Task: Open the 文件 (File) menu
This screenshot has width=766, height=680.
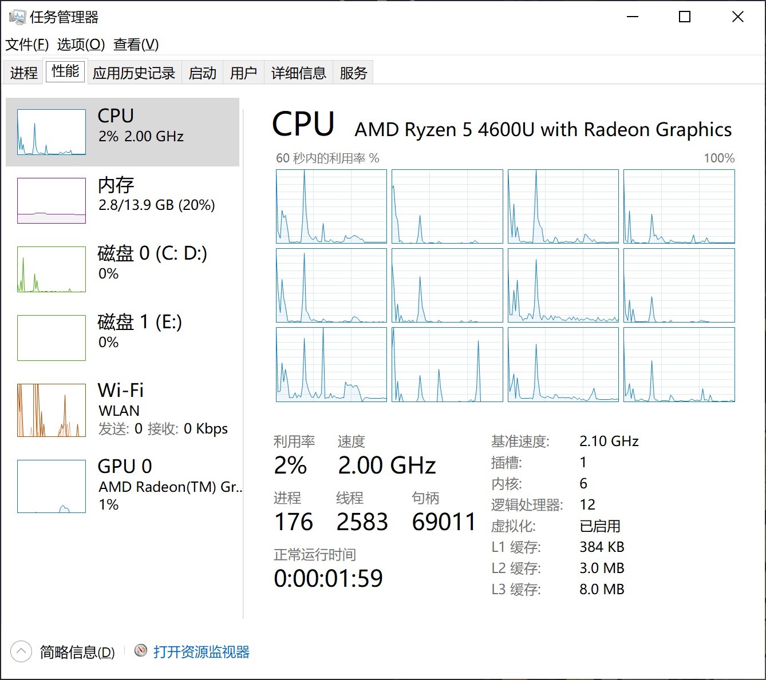Action: pos(27,45)
